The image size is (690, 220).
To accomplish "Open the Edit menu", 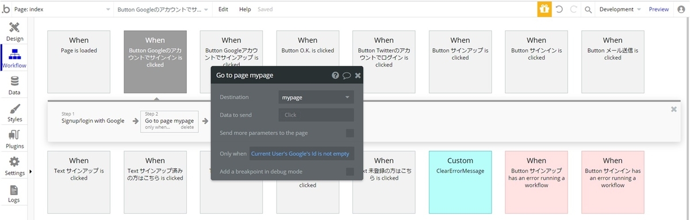I will [223, 9].
